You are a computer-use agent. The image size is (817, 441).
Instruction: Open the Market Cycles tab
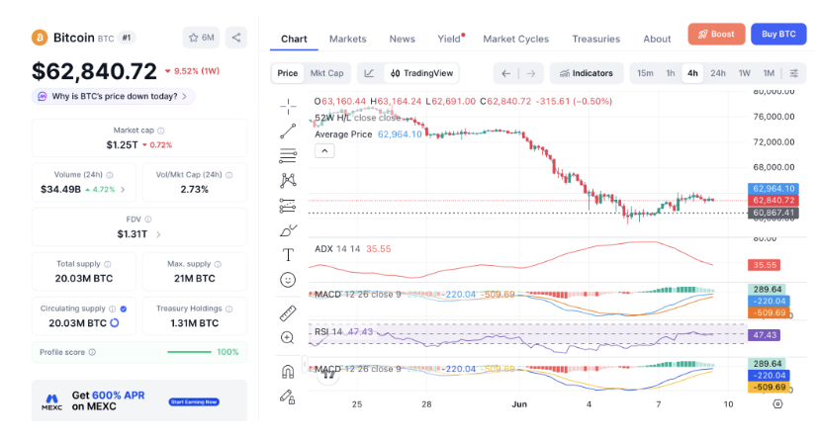point(516,39)
